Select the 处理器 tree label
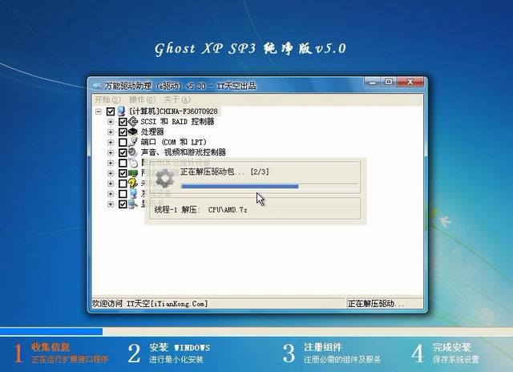 [152, 131]
